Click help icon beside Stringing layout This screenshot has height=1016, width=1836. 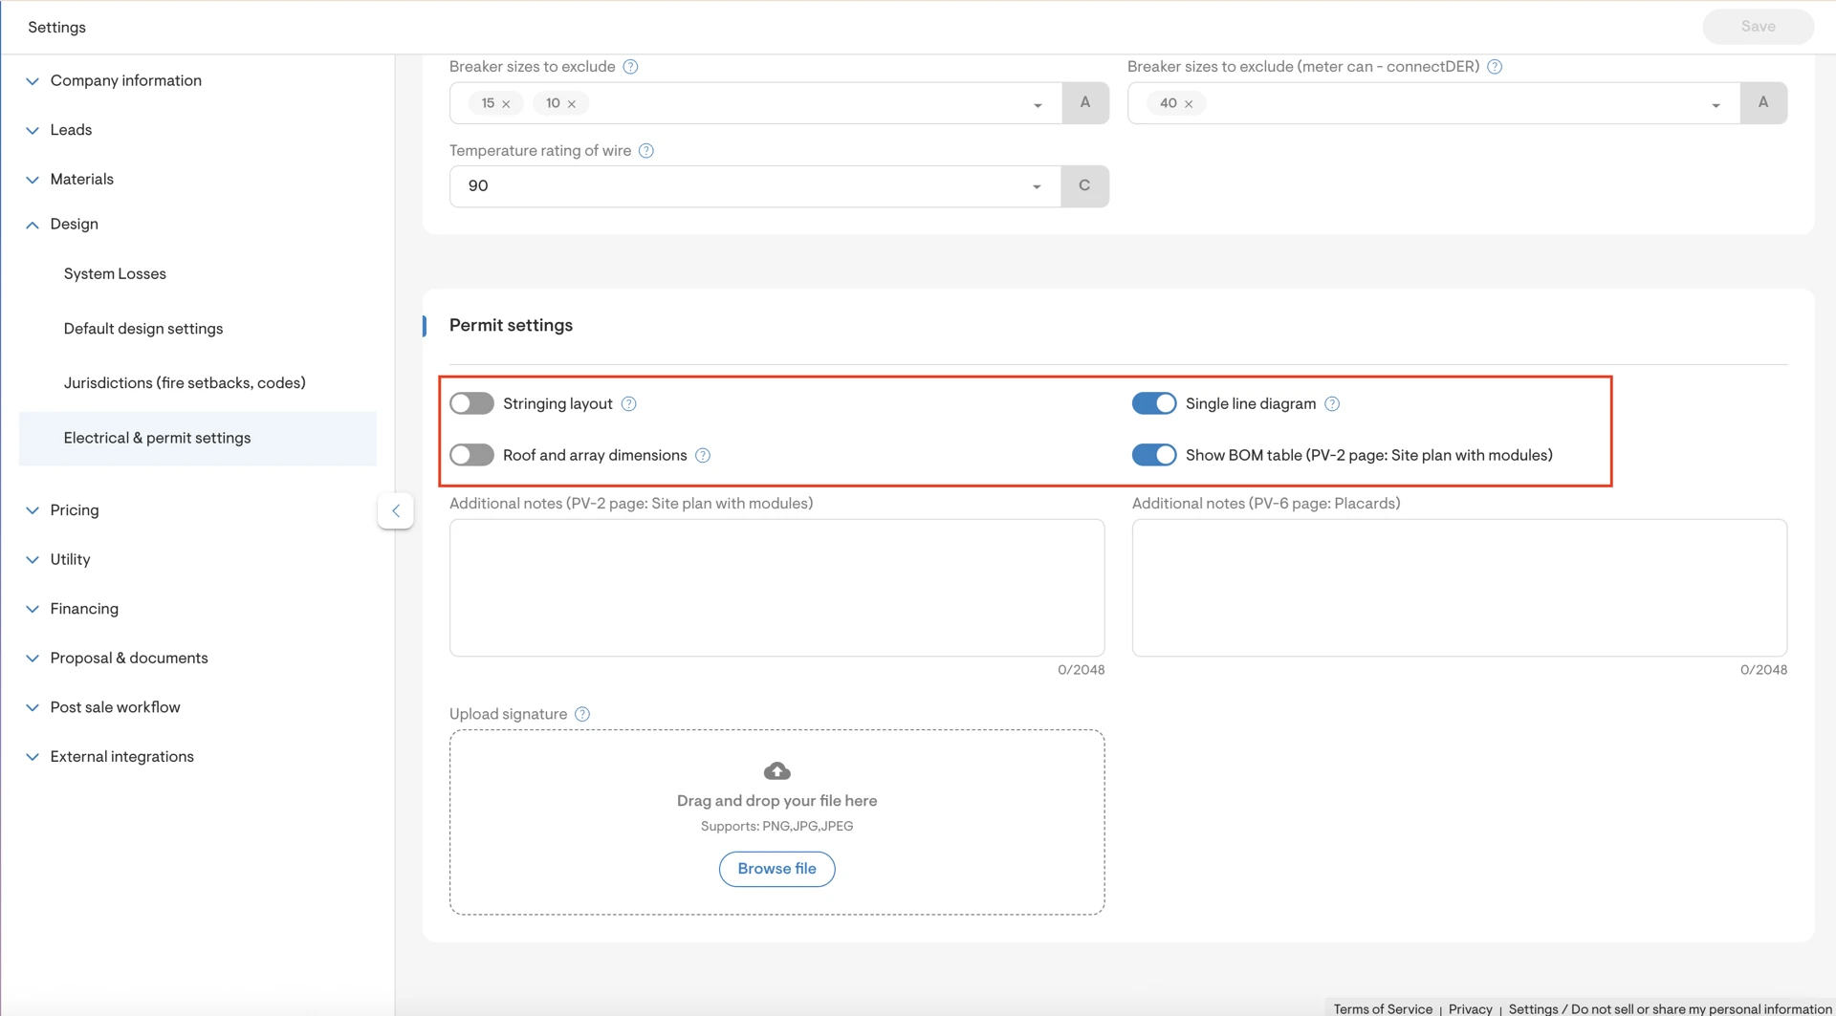[628, 404]
